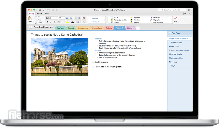219x128 pixels.
Task: Open the Day Trips section tab
Action: tap(60, 28)
